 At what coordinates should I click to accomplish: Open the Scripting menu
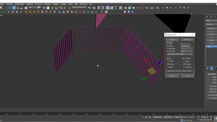[x=56, y=4]
